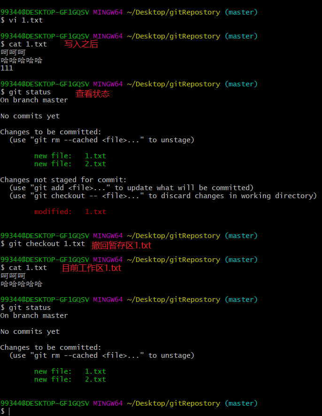Click the red annotation "查看状态"

pos(92,93)
